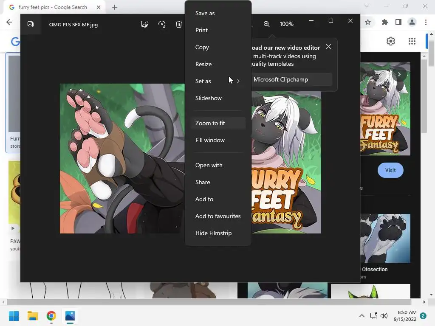Go back in Chrome

9,22
